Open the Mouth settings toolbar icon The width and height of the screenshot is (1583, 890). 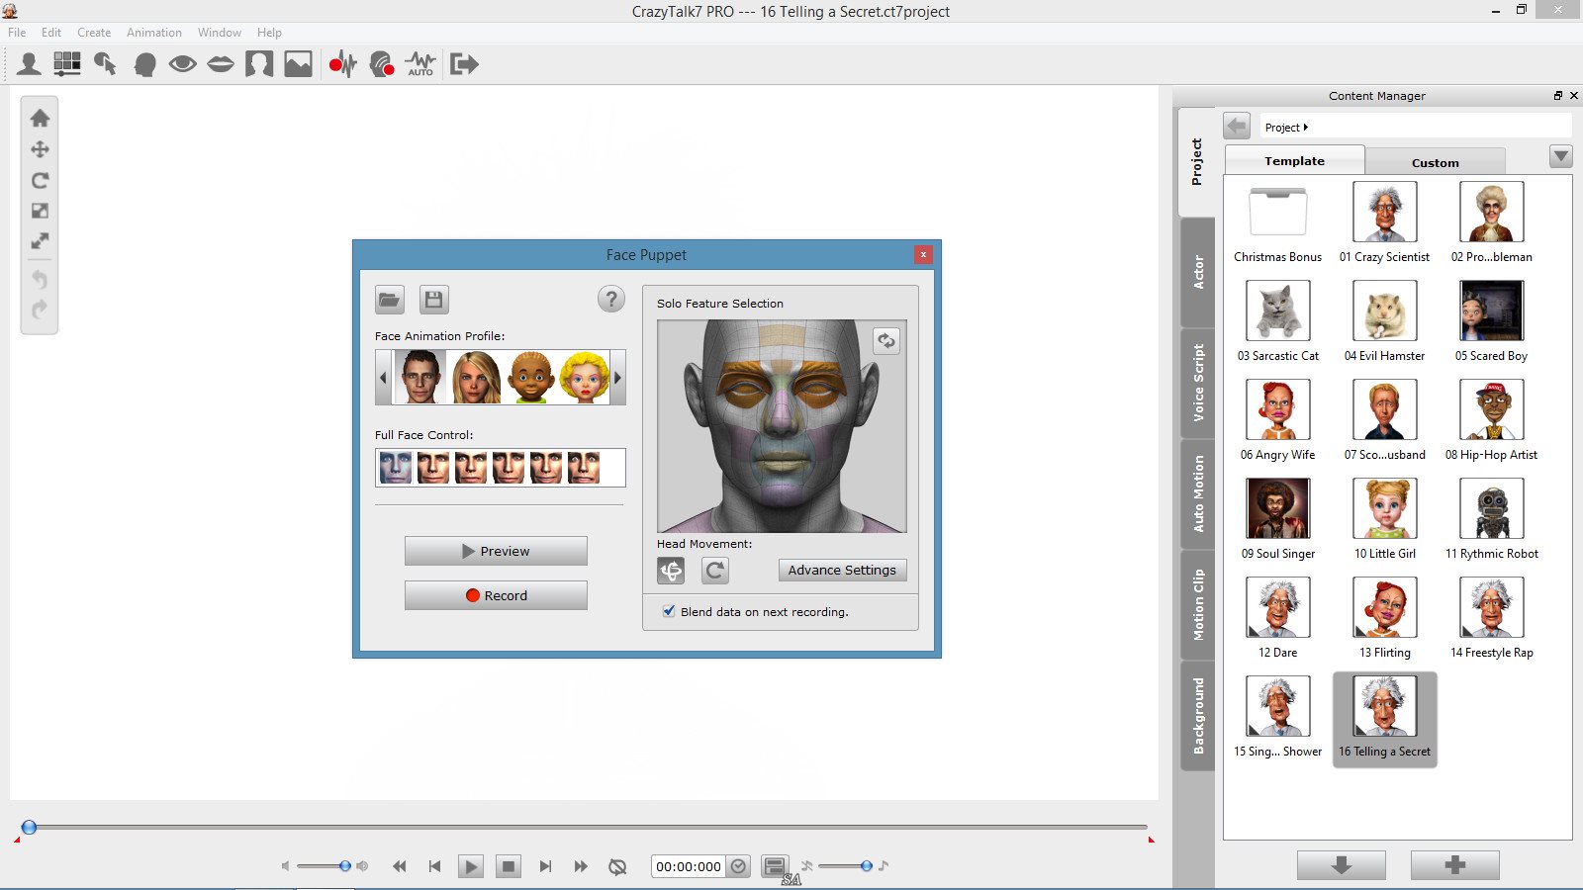(221, 64)
